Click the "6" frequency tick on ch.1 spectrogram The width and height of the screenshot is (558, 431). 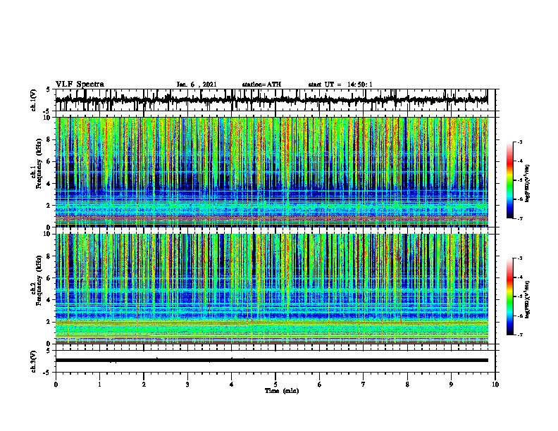pyautogui.click(x=49, y=161)
